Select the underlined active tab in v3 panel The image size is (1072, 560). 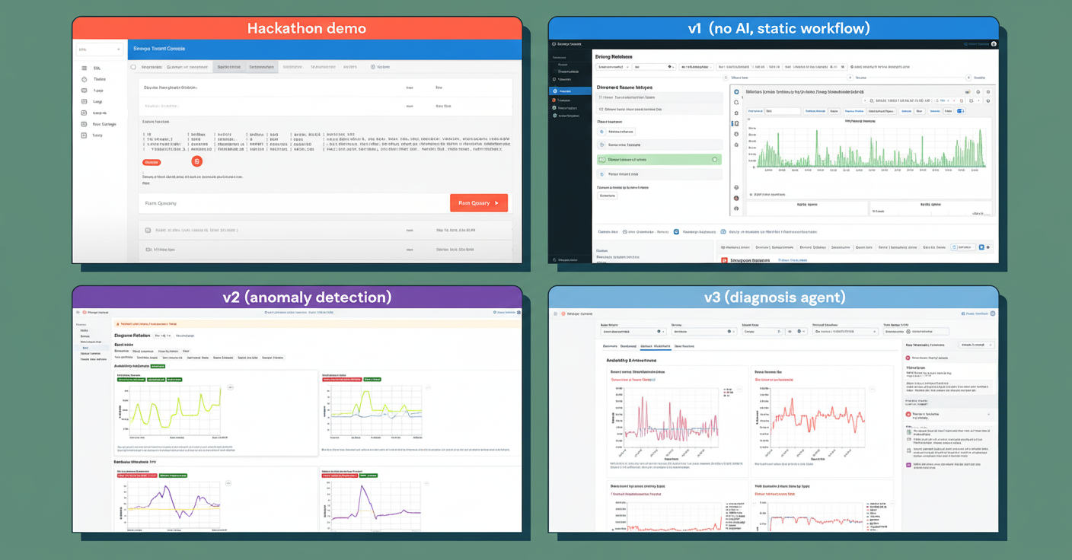click(x=655, y=346)
